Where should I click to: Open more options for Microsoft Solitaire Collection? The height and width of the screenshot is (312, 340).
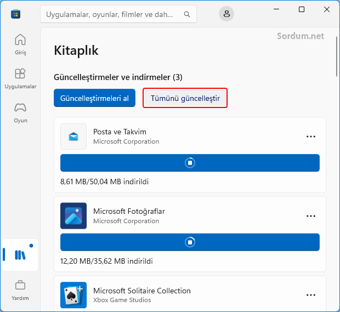coord(311,295)
